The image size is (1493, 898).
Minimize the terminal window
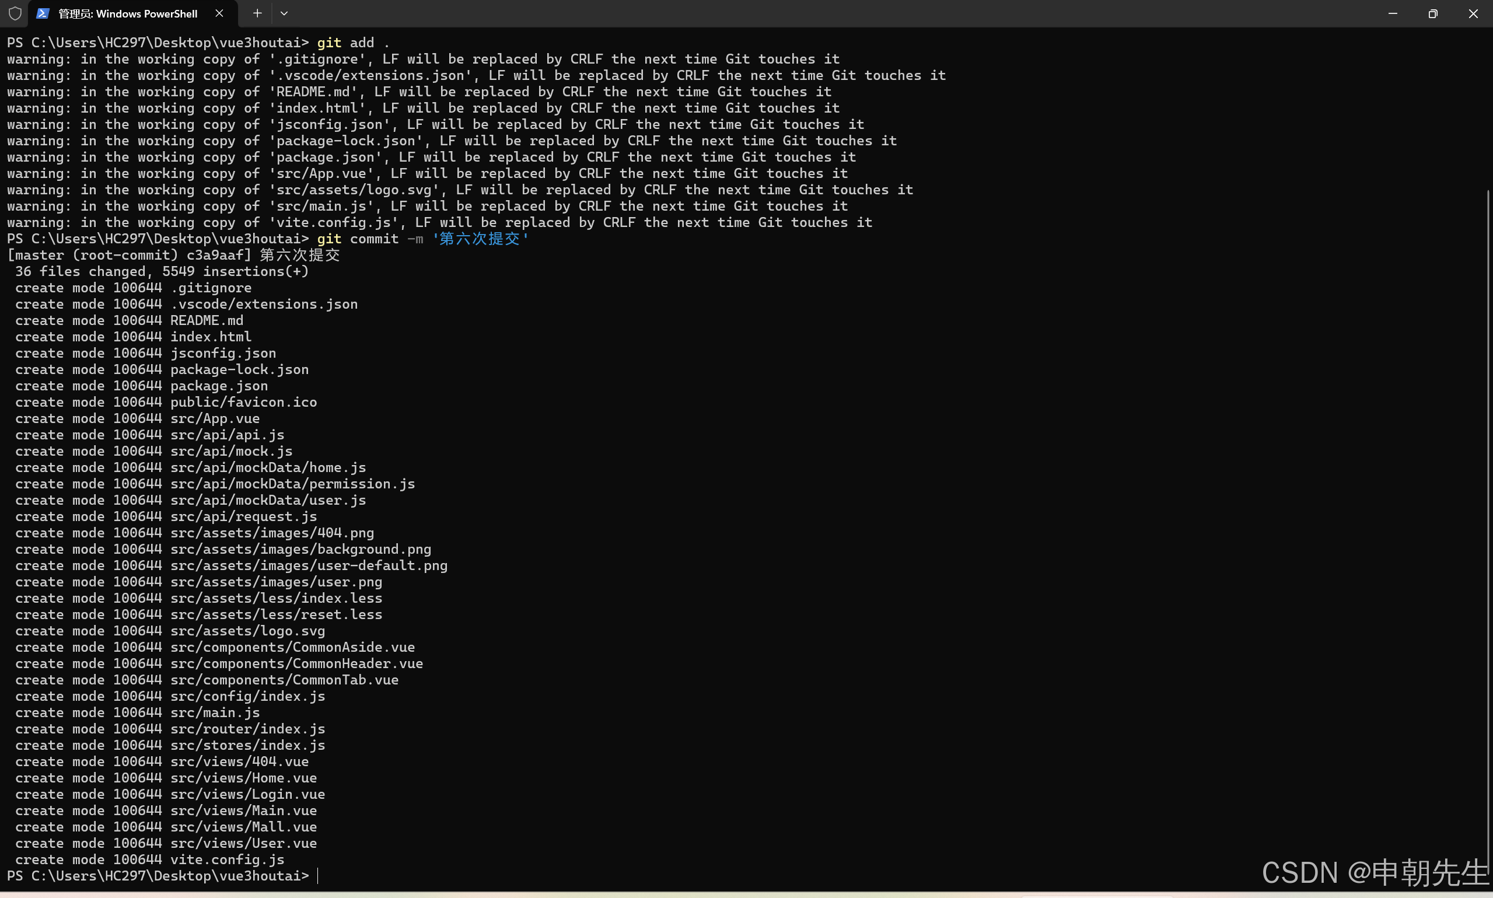coord(1393,13)
